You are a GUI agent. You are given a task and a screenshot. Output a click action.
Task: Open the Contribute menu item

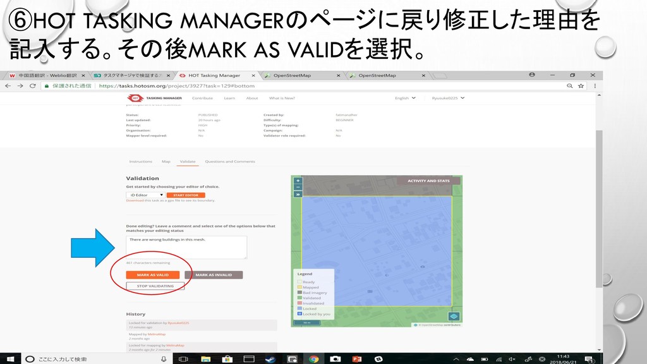click(x=202, y=98)
